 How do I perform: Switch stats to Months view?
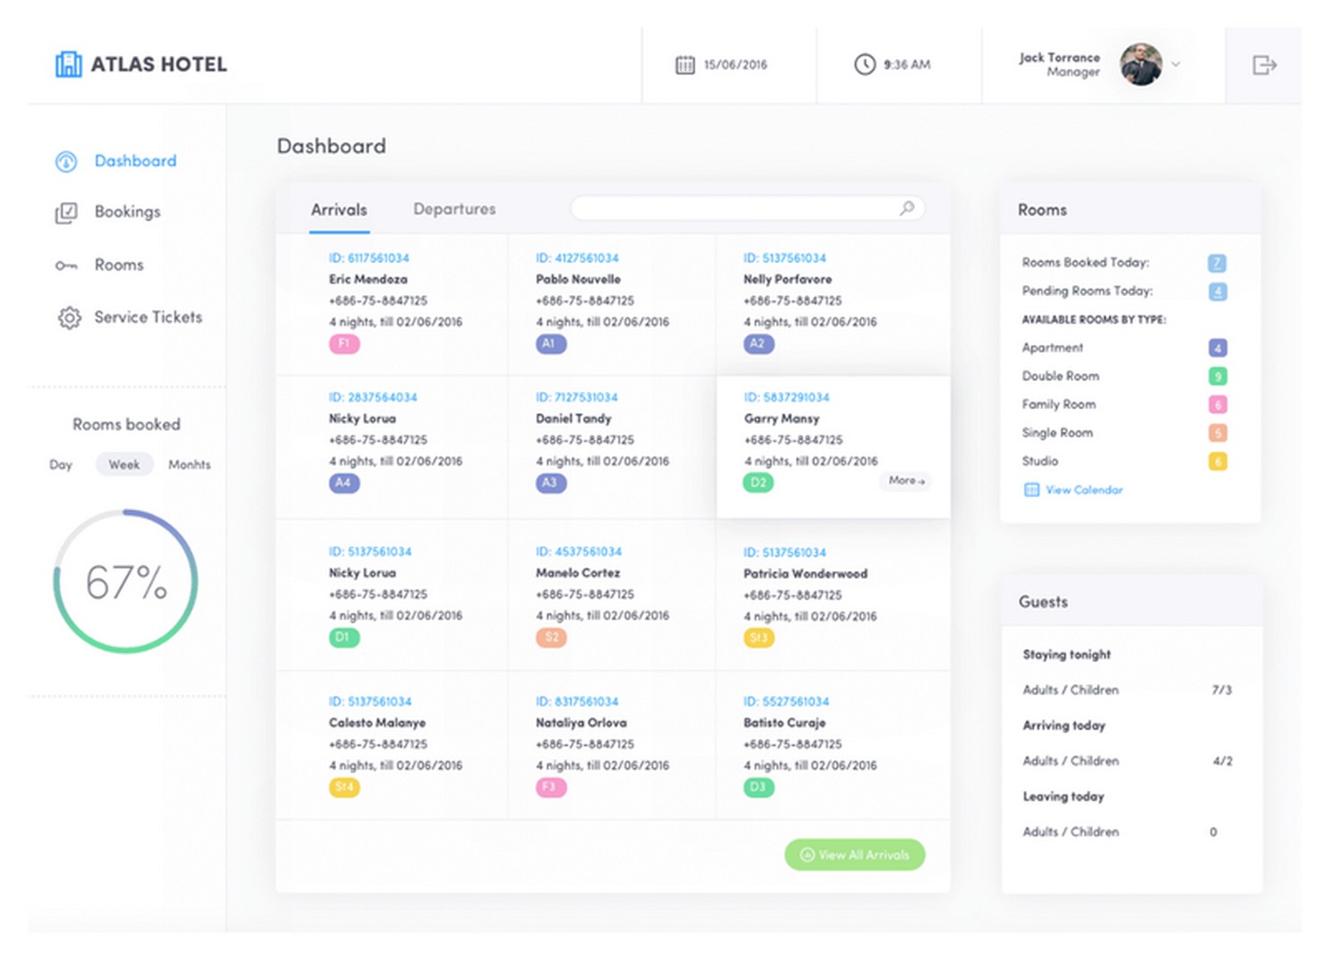click(189, 464)
